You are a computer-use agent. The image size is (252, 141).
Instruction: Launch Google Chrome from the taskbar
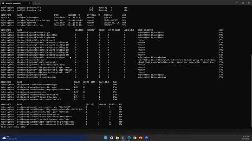tap(135, 138)
